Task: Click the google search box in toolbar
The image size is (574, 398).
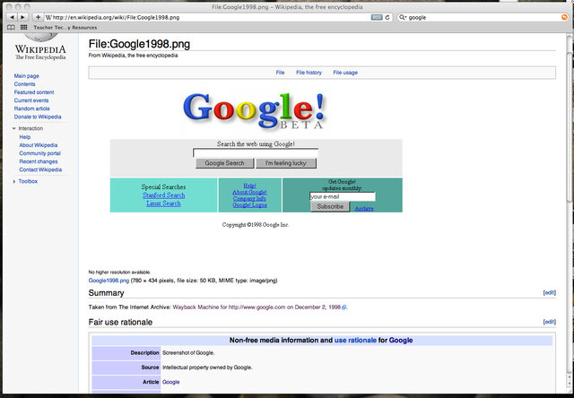Action: click(x=483, y=17)
